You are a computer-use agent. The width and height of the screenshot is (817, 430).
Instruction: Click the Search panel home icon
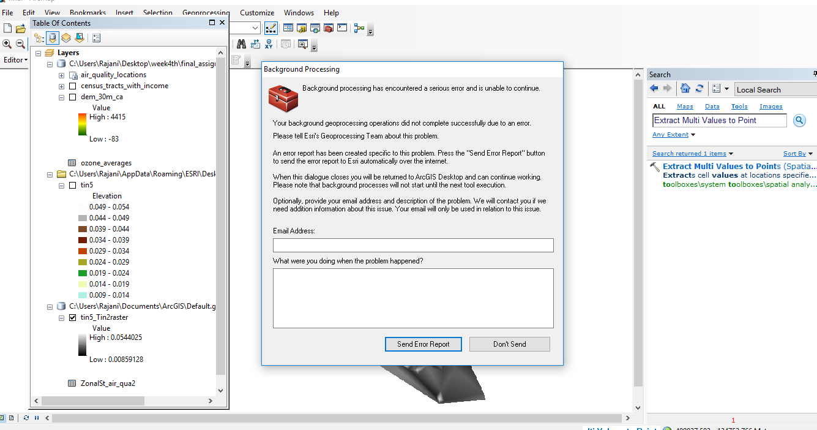coord(685,89)
